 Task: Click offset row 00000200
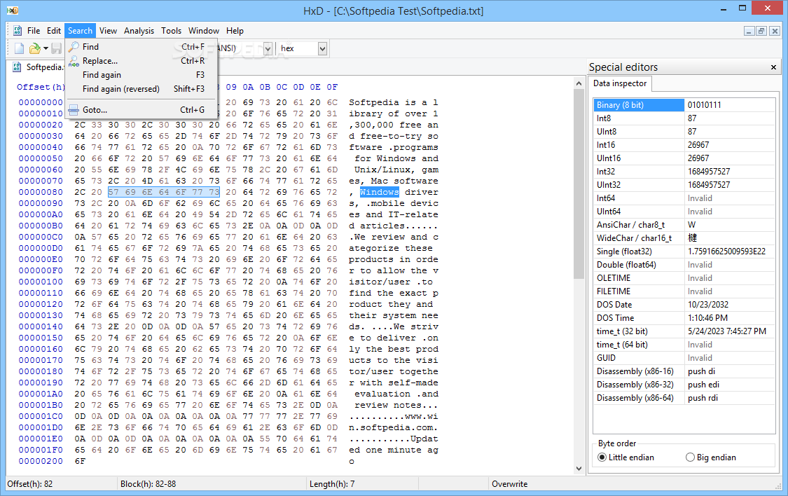(x=41, y=461)
